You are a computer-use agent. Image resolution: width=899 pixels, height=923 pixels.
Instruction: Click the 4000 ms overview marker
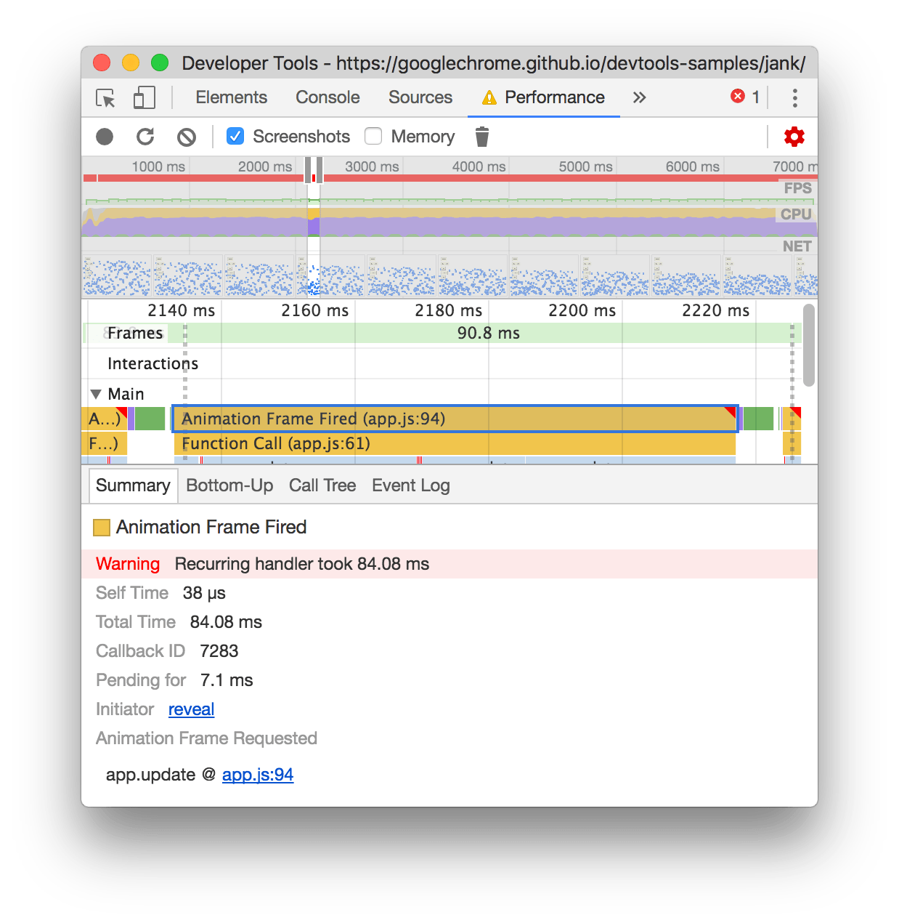479,166
